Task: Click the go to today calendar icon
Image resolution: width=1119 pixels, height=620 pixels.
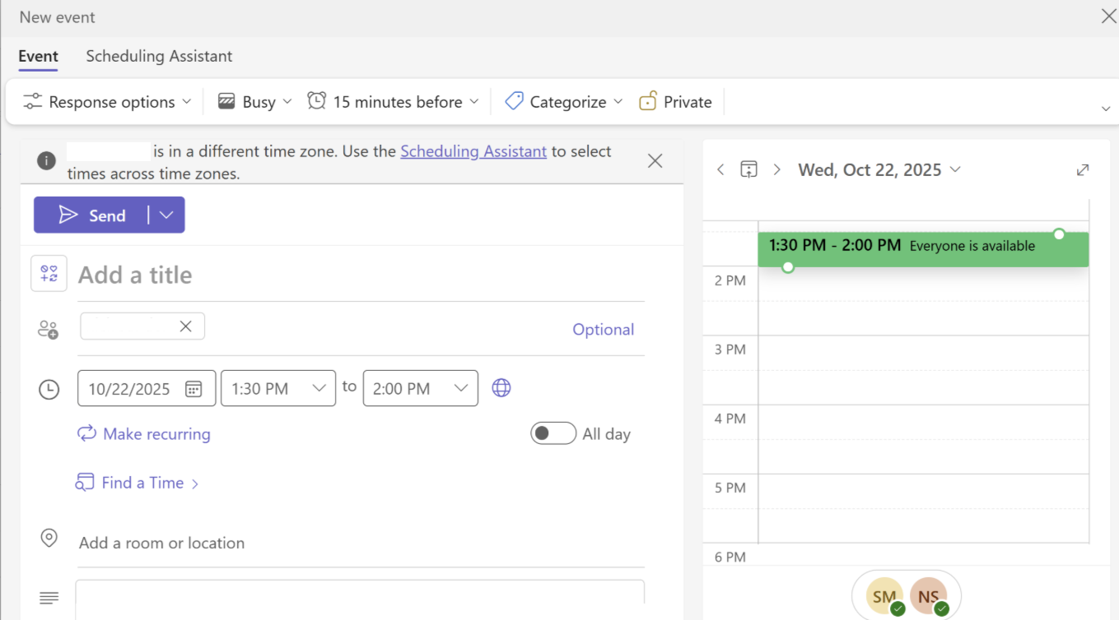Action: (748, 169)
